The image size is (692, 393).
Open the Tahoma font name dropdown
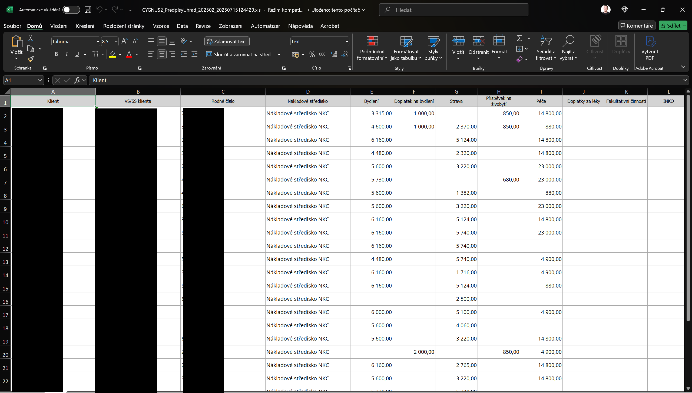(x=98, y=42)
